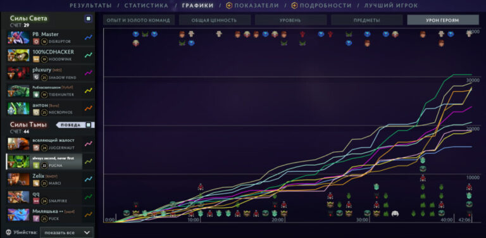This screenshot has height=238, width=486.
Task: Click the level 22 badge beside PUGNA
Action: (x=44, y=165)
